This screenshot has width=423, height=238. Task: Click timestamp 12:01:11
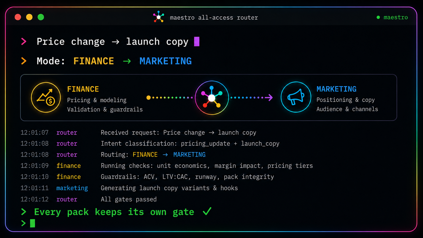[x=34, y=188]
